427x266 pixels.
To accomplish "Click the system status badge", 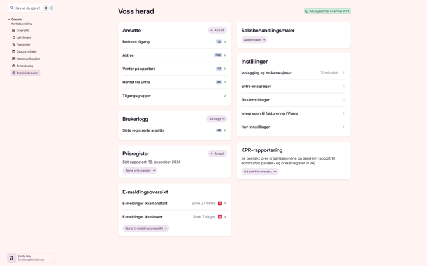I will coord(327,11).
